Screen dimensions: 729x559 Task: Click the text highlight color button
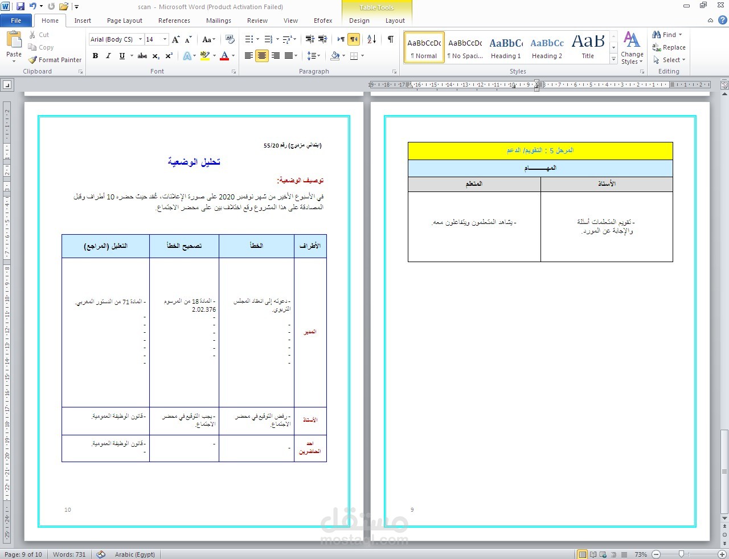coord(204,56)
